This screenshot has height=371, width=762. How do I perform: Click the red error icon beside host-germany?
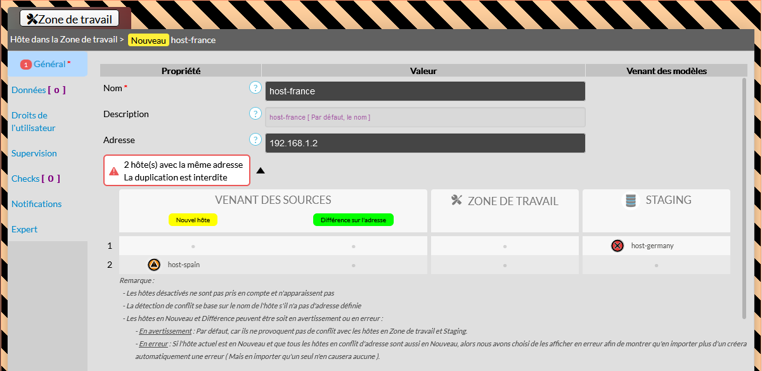point(617,246)
